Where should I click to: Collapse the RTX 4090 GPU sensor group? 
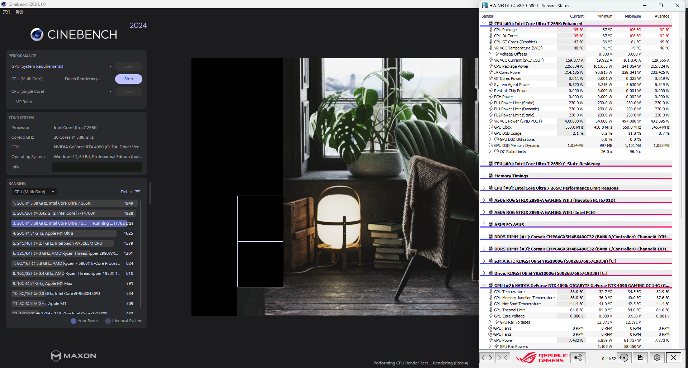[484, 286]
